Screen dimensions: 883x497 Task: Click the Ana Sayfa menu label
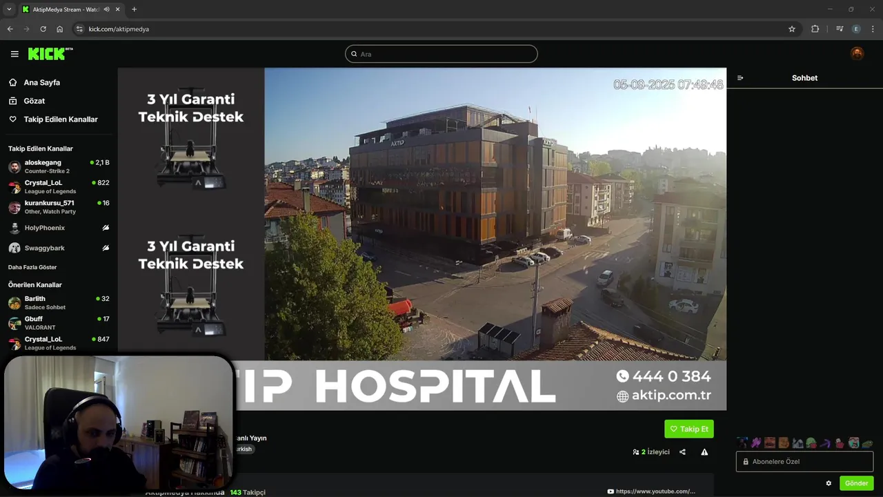tap(42, 82)
